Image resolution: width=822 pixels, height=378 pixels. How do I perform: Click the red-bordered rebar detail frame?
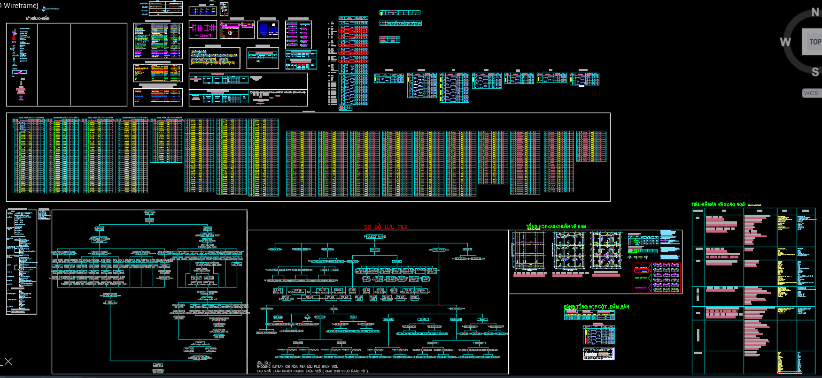(x=657, y=278)
